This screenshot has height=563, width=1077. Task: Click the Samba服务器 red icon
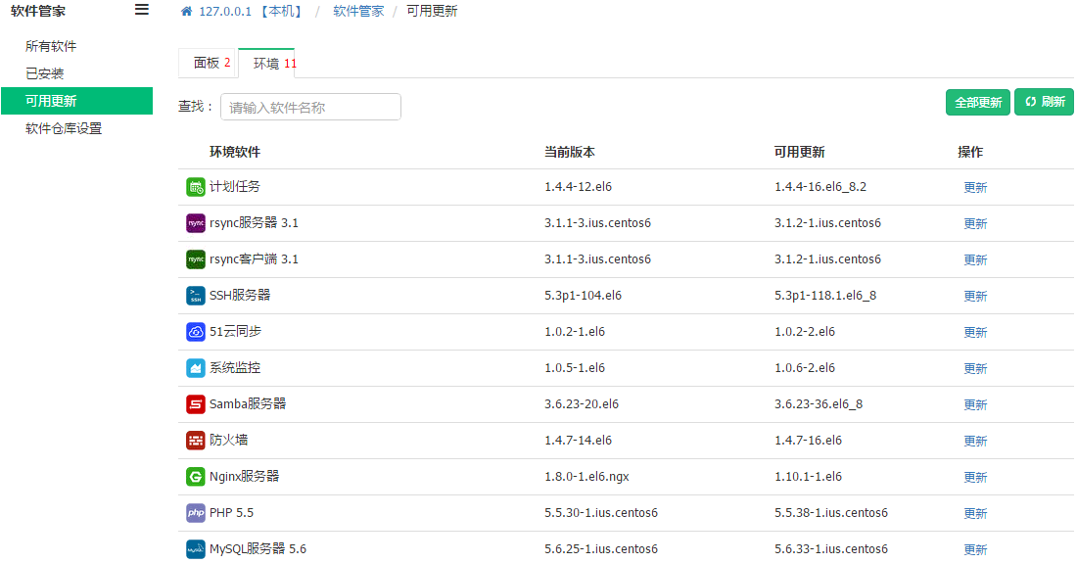[196, 404]
